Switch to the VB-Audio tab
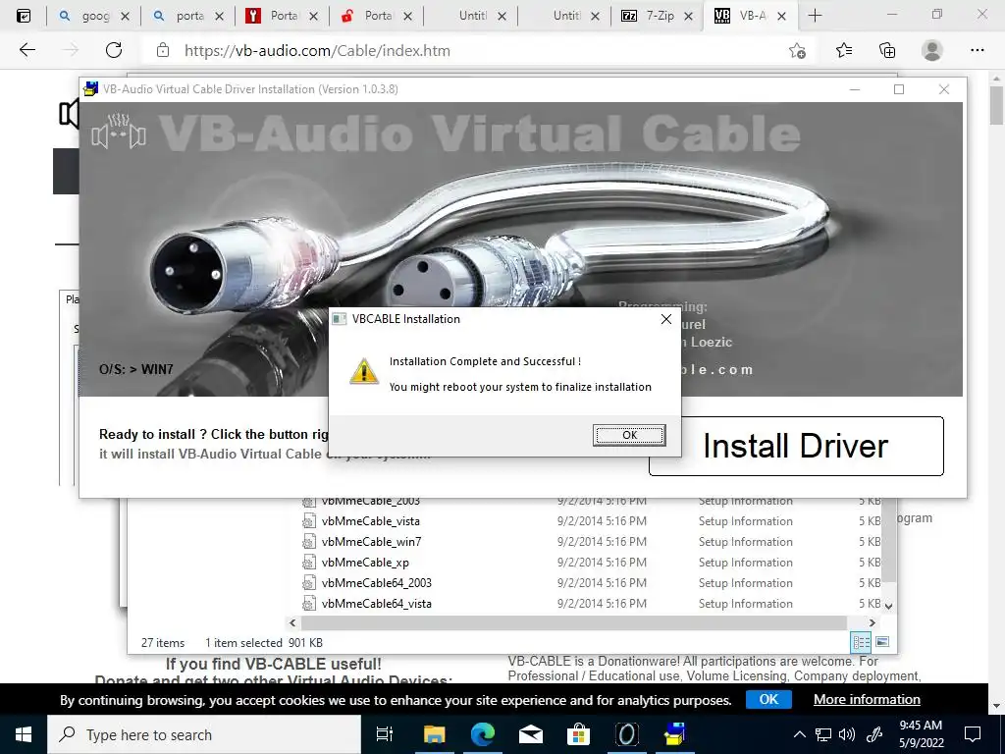Viewport: 1005px width, 754px height. click(750, 16)
